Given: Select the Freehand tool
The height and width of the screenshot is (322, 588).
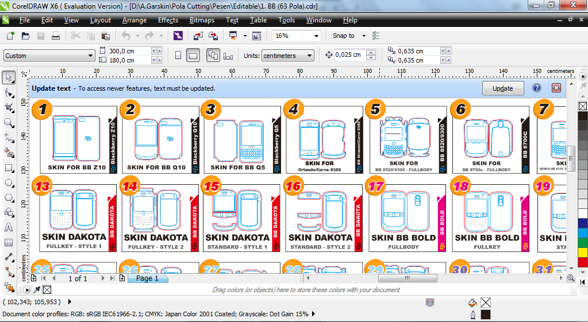Looking at the screenshot, I should pyautogui.click(x=9, y=138).
